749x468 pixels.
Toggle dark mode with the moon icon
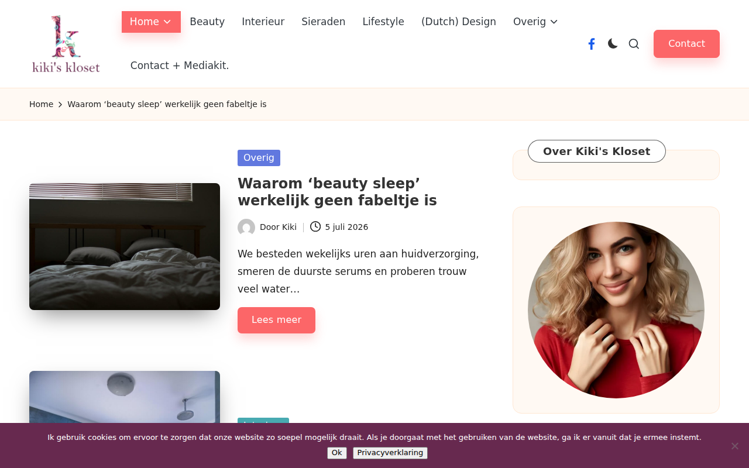point(613,44)
